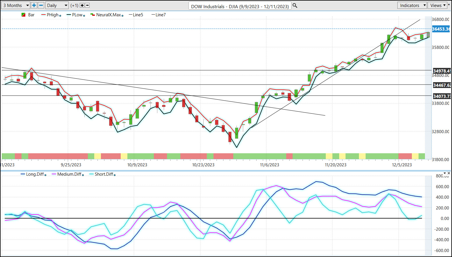The width and height of the screenshot is (452, 257).
Task: Click the 12/5/2023 date axis label
Action: 402,165
